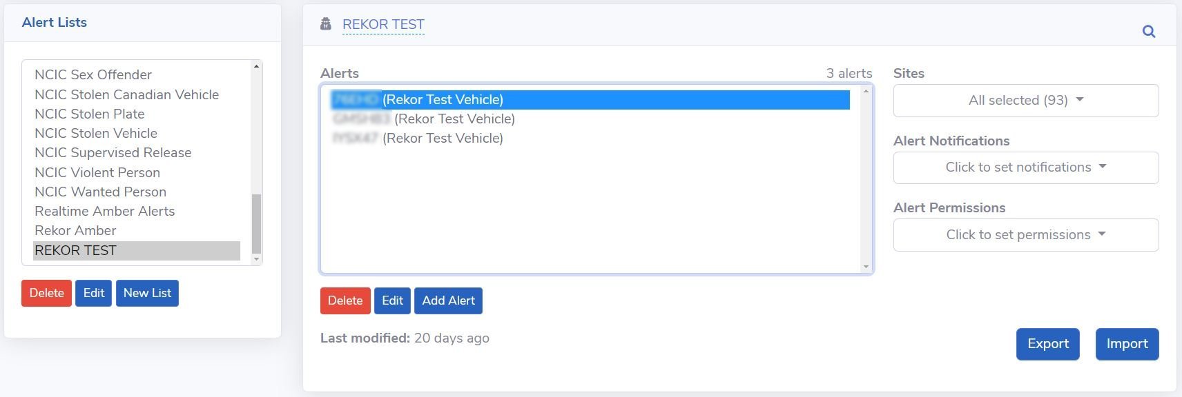The image size is (1182, 397).
Task: Click the Import button
Action: [1127, 344]
